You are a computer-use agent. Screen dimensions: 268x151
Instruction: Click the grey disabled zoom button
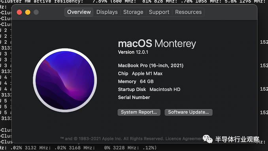(x=36, y=12)
